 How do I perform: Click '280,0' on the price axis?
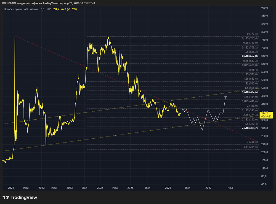[x=265, y=136]
